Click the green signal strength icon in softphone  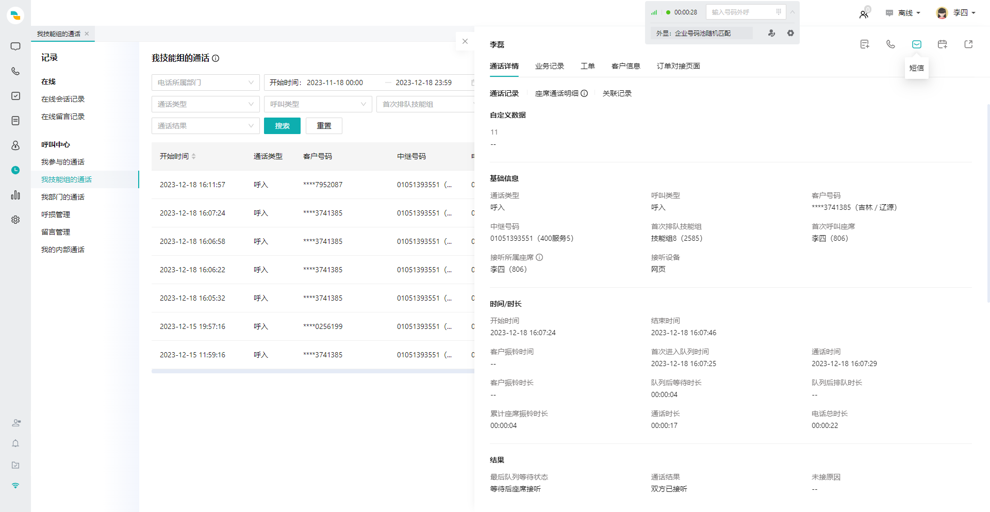pyautogui.click(x=654, y=12)
